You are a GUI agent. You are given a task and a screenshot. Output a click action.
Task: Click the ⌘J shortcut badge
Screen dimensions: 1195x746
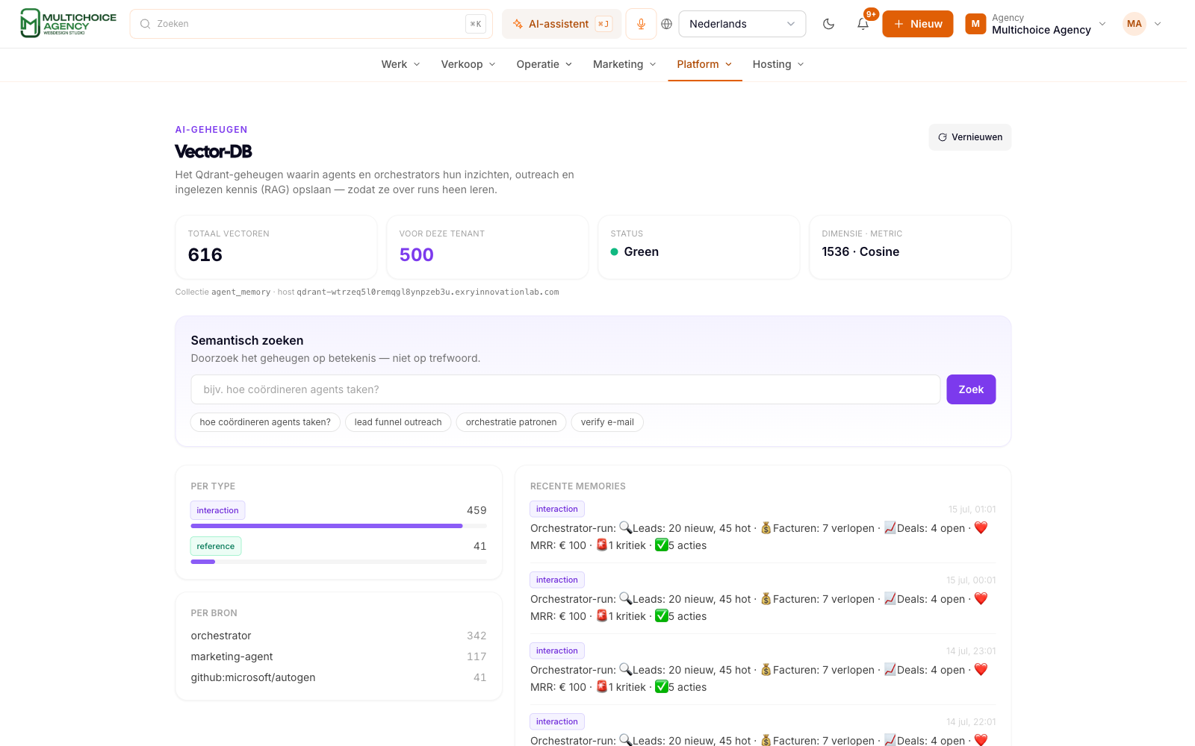[x=603, y=24]
